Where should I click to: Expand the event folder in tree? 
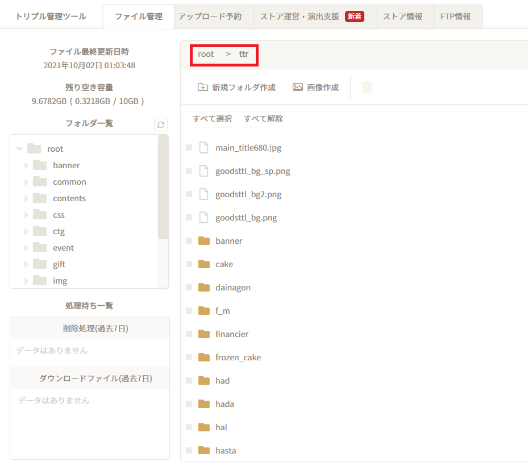click(x=26, y=248)
